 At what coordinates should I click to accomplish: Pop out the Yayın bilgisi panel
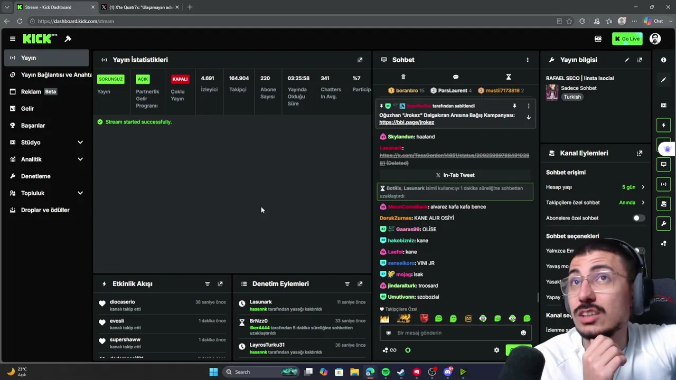click(x=640, y=60)
